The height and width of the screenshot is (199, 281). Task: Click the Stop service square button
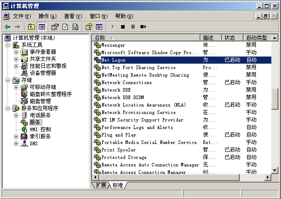tap(123, 27)
